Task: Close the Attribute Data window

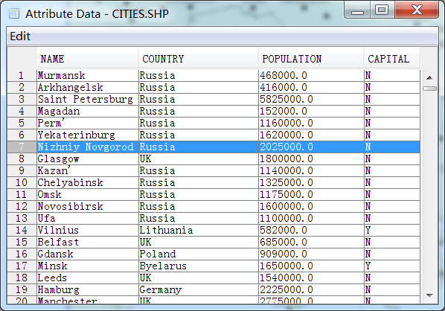Action: pyautogui.click(x=417, y=10)
